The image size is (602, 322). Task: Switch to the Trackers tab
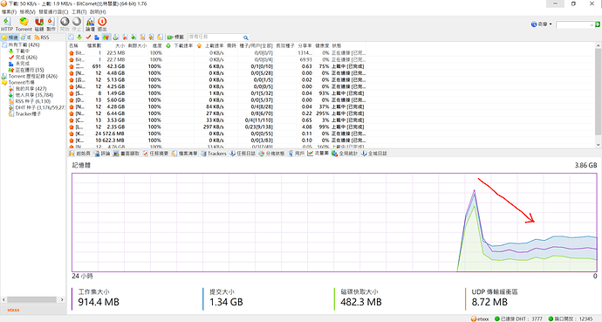coord(214,154)
